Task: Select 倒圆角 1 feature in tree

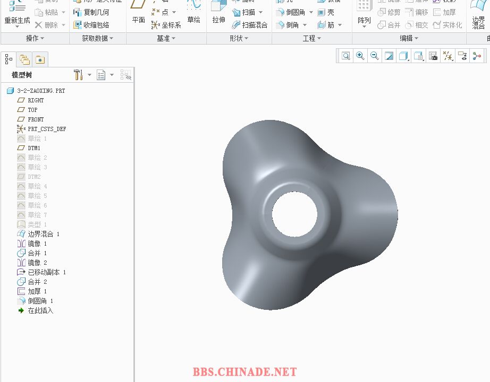Action: [x=35, y=301]
